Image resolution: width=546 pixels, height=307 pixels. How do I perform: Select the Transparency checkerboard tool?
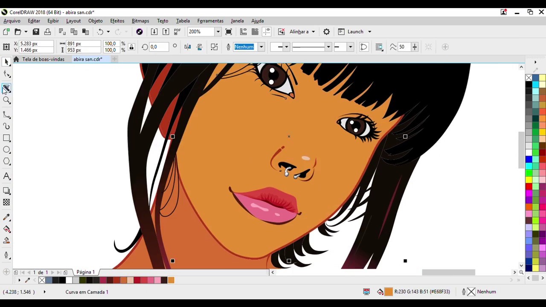click(6, 203)
